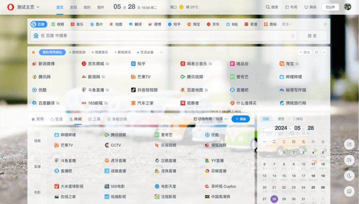The height and width of the screenshot is (204, 359).
Task: Open the top bar 搜索 button
Action: coord(272,7)
